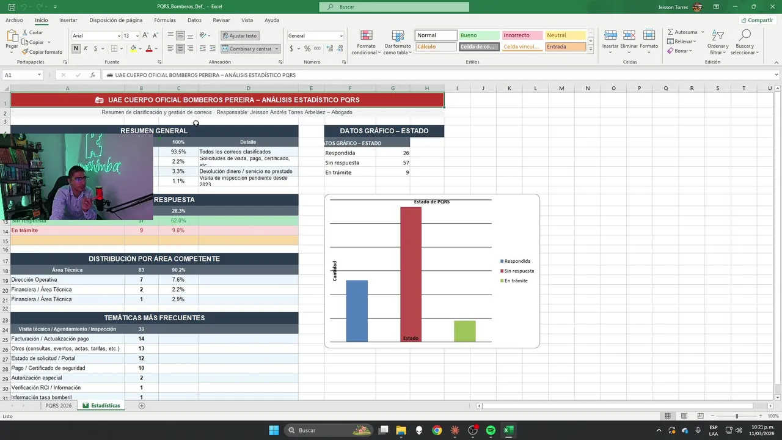This screenshot has width=782, height=440.
Task: Expand the cell styles gallery
Action: pyautogui.click(x=591, y=50)
